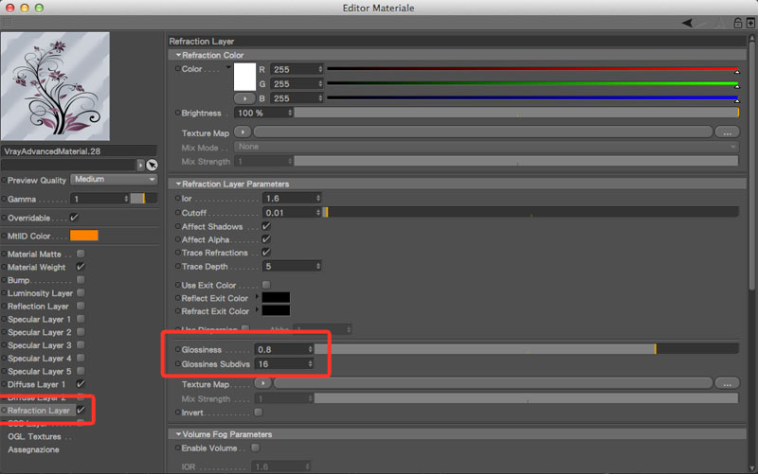Click the back arrow icon in header
Viewport: 758px width, 474px height.
[x=689, y=23]
